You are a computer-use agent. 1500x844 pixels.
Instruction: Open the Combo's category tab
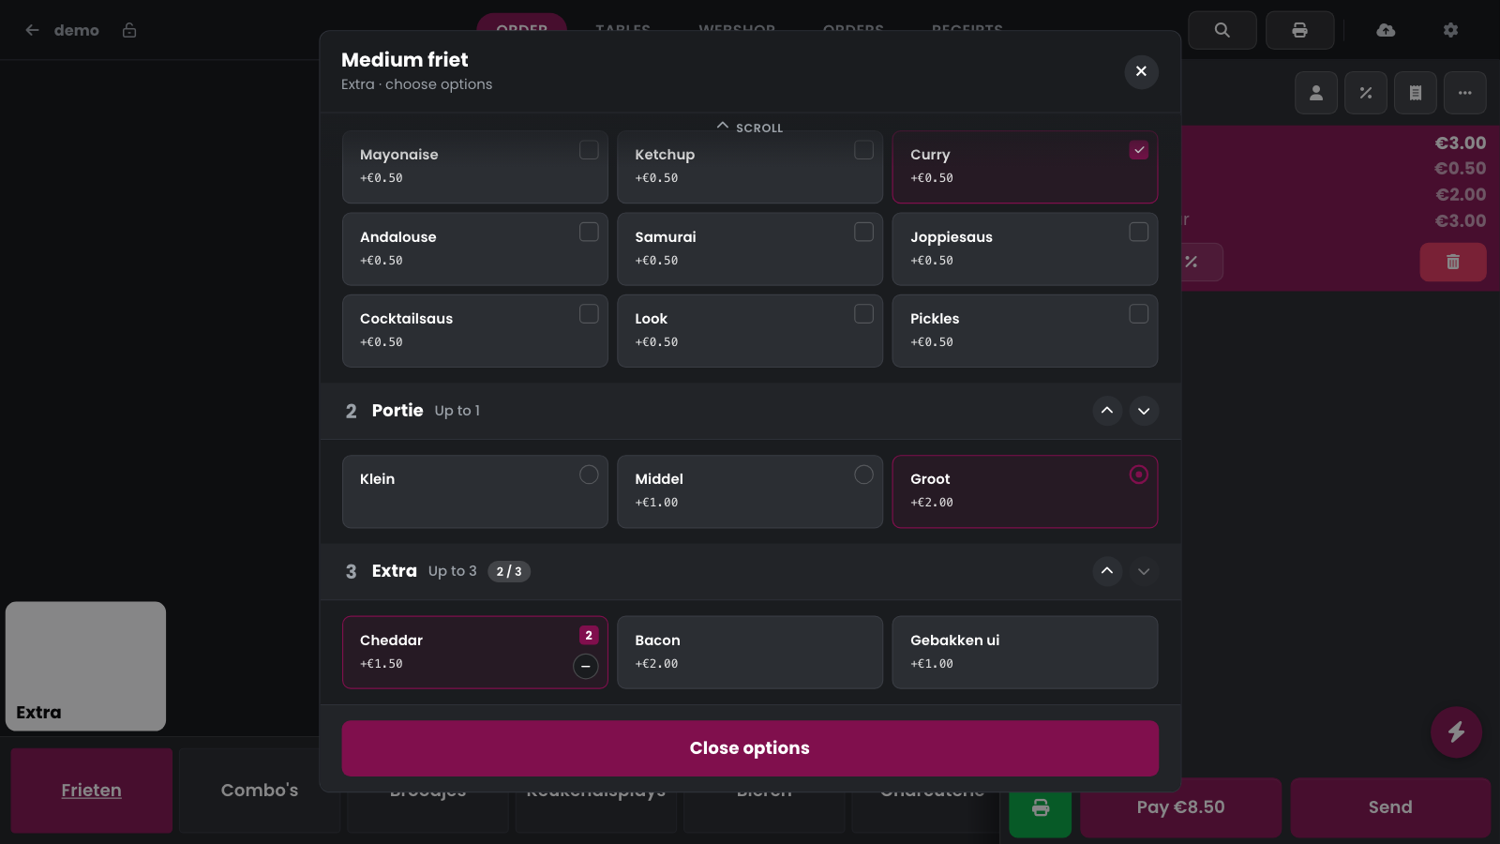click(260, 791)
